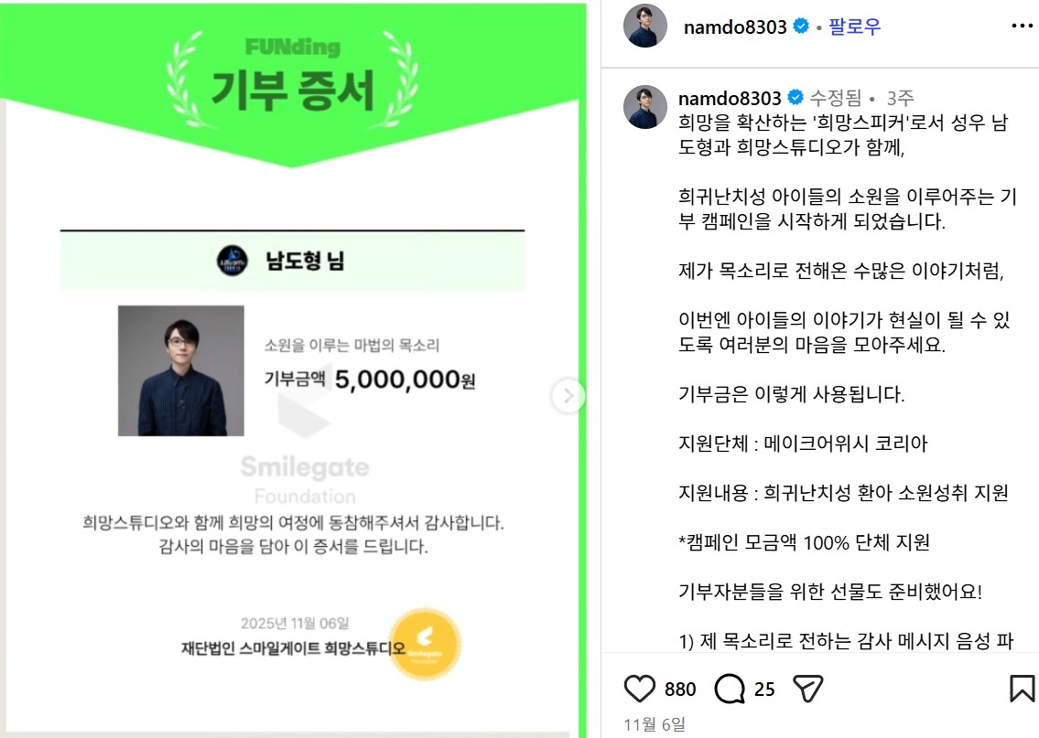Click the header profile avatar
Image resolution: width=1039 pixels, height=738 pixels.
[645, 26]
